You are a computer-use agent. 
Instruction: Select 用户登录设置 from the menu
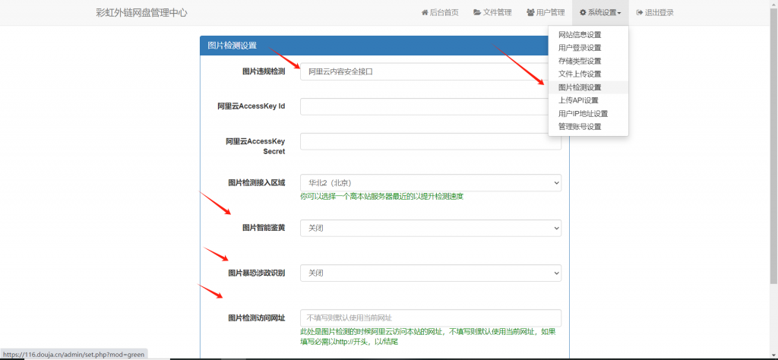588,48
